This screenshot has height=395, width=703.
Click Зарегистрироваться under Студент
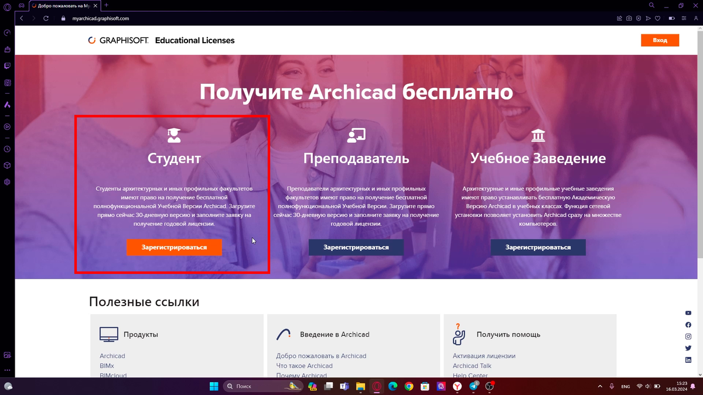174,248
